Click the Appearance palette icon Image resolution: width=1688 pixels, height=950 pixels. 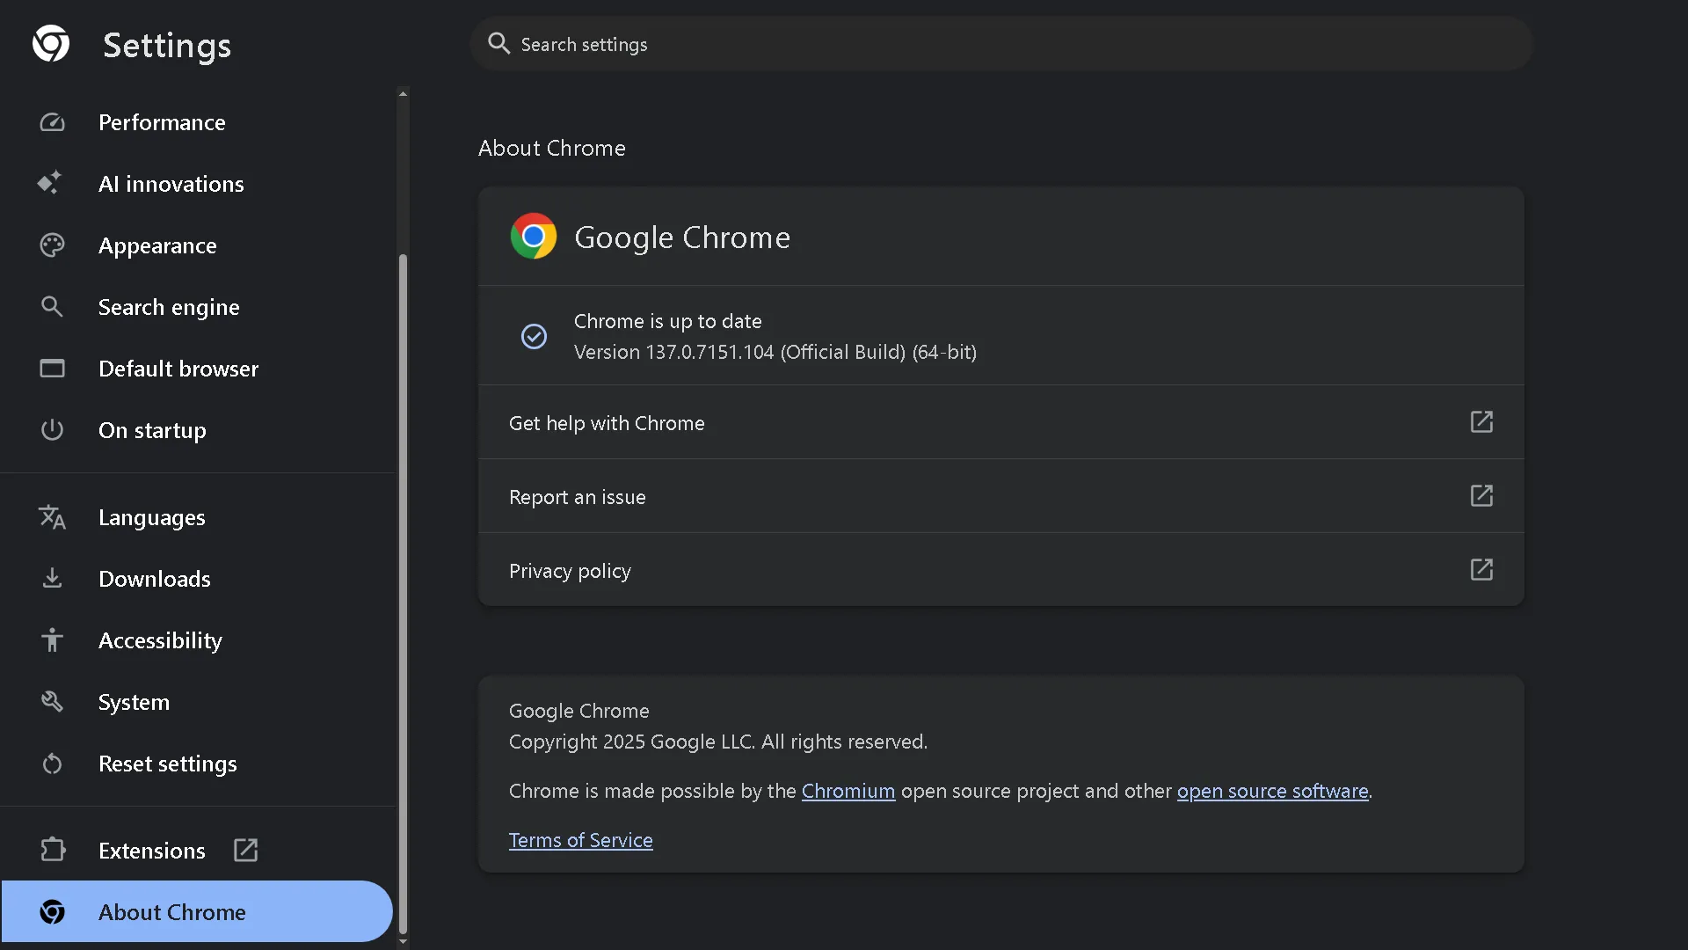52,245
